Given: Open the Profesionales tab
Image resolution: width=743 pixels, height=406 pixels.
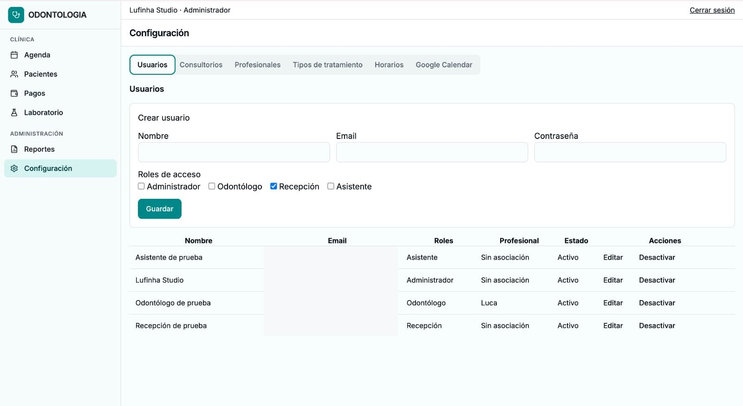Looking at the screenshot, I should pos(257,65).
